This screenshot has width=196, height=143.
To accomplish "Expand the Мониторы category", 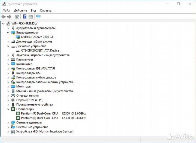I will click(8, 87).
